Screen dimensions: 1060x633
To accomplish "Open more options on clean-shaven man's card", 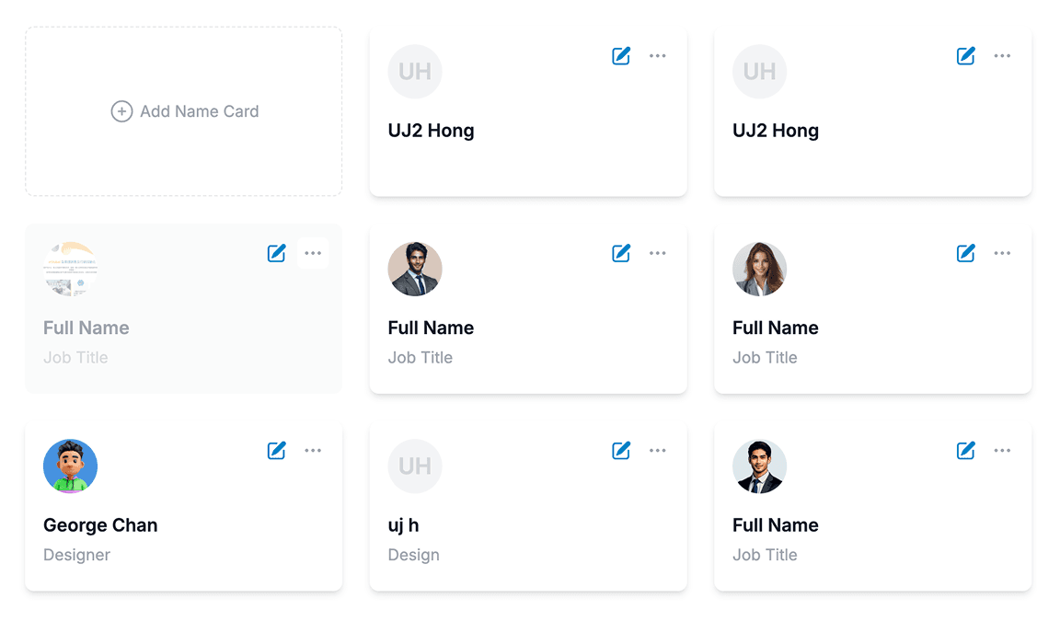I will [1002, 451].
